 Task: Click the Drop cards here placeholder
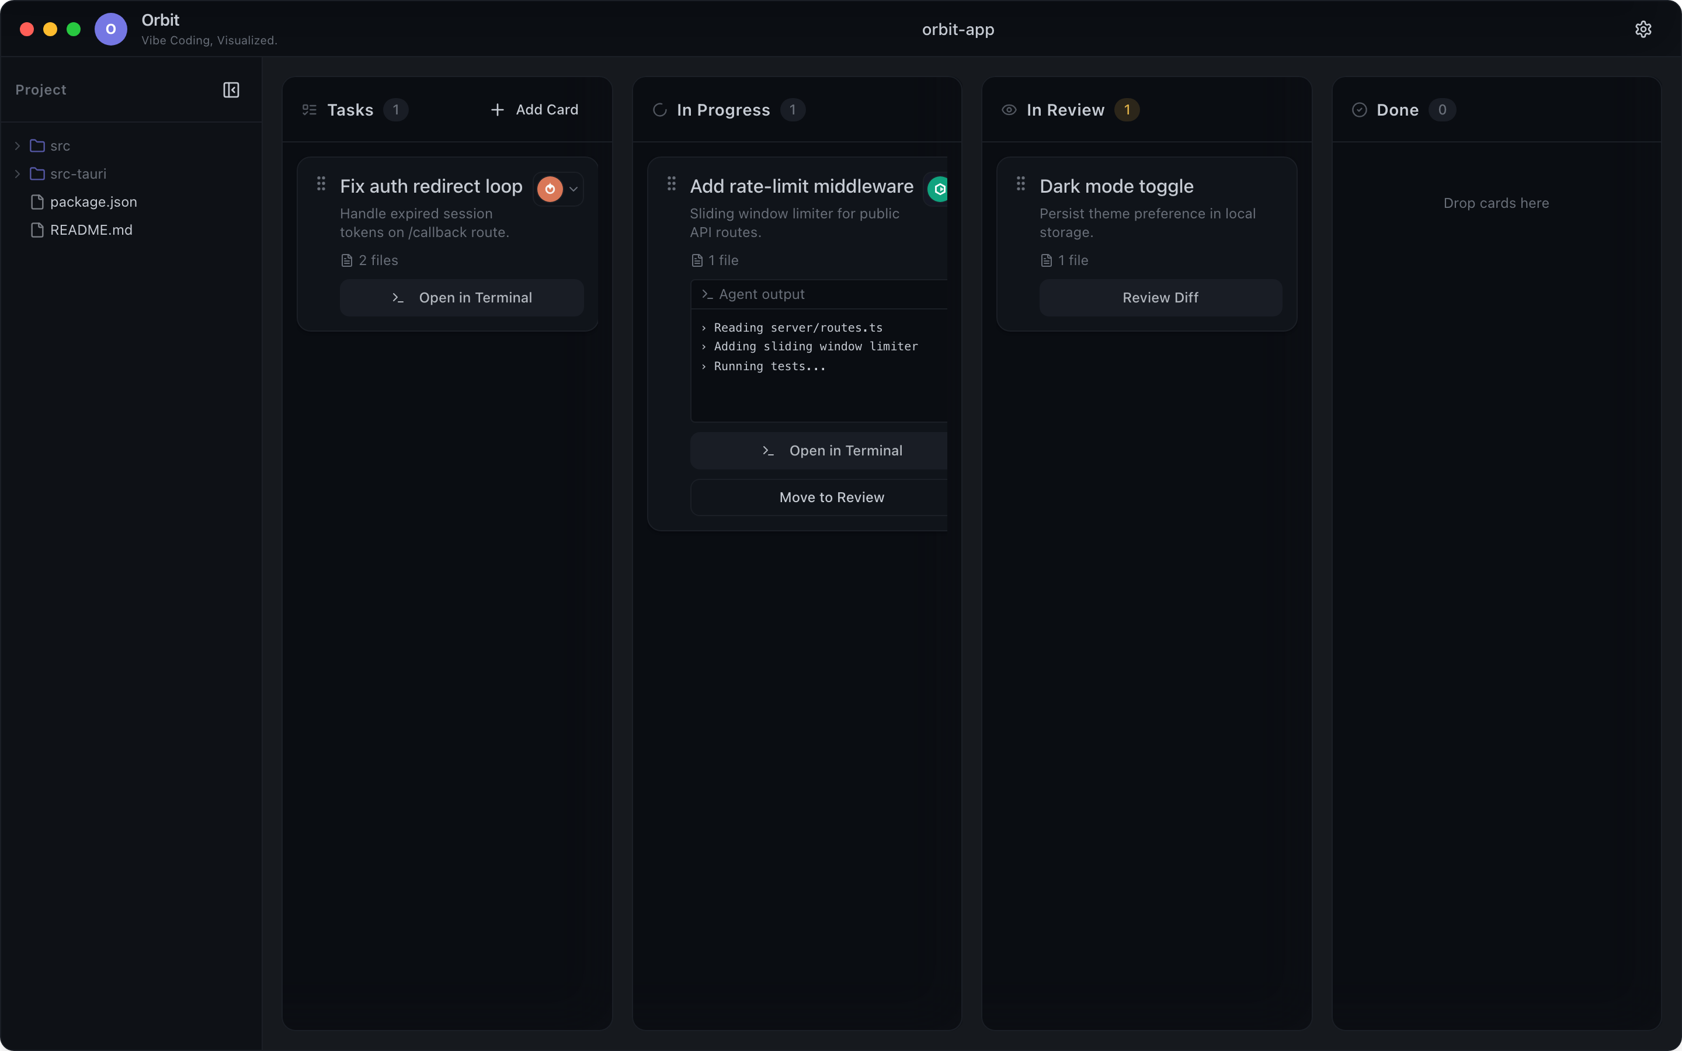1496,203
